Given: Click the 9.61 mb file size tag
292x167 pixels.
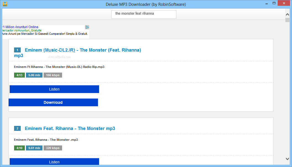Looking at the screenshot, I should [x=34, y=148].
